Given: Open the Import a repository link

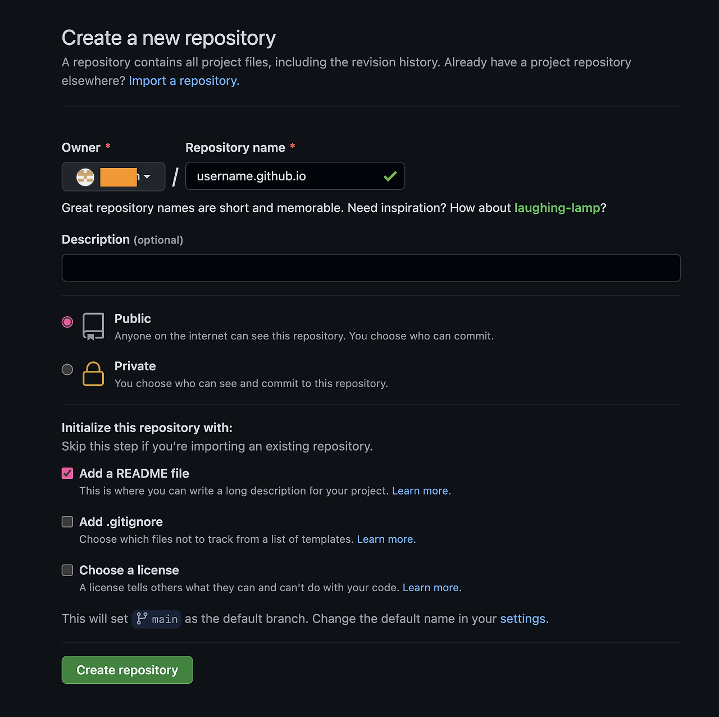Looking at the screenshot, I should pos(184,81).
